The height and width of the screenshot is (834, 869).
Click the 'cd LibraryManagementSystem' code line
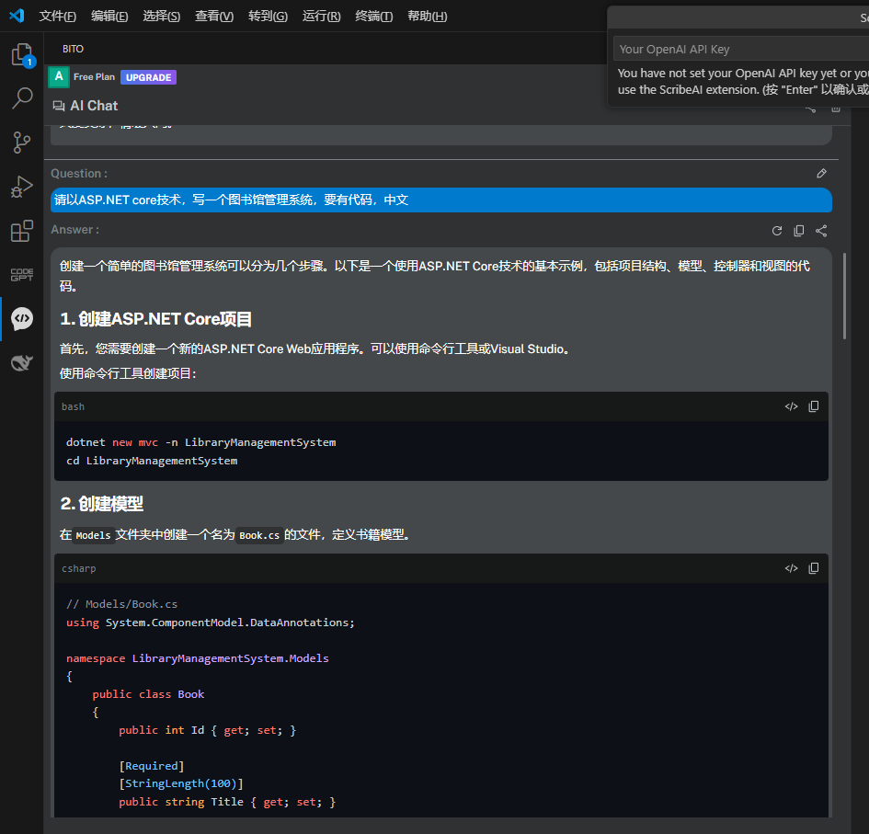pos(152,461)
